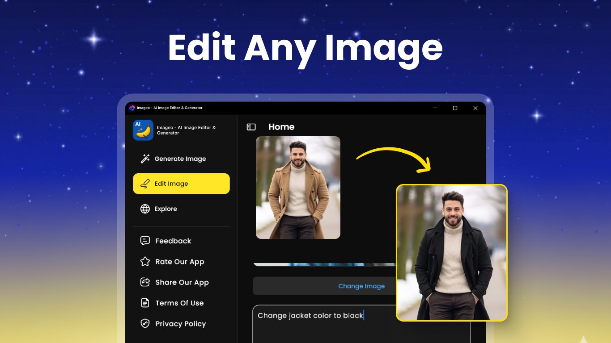The image size is (611, 343).
Task: Click the star icon for Rate Our App
Action: [x=145, y=261]
